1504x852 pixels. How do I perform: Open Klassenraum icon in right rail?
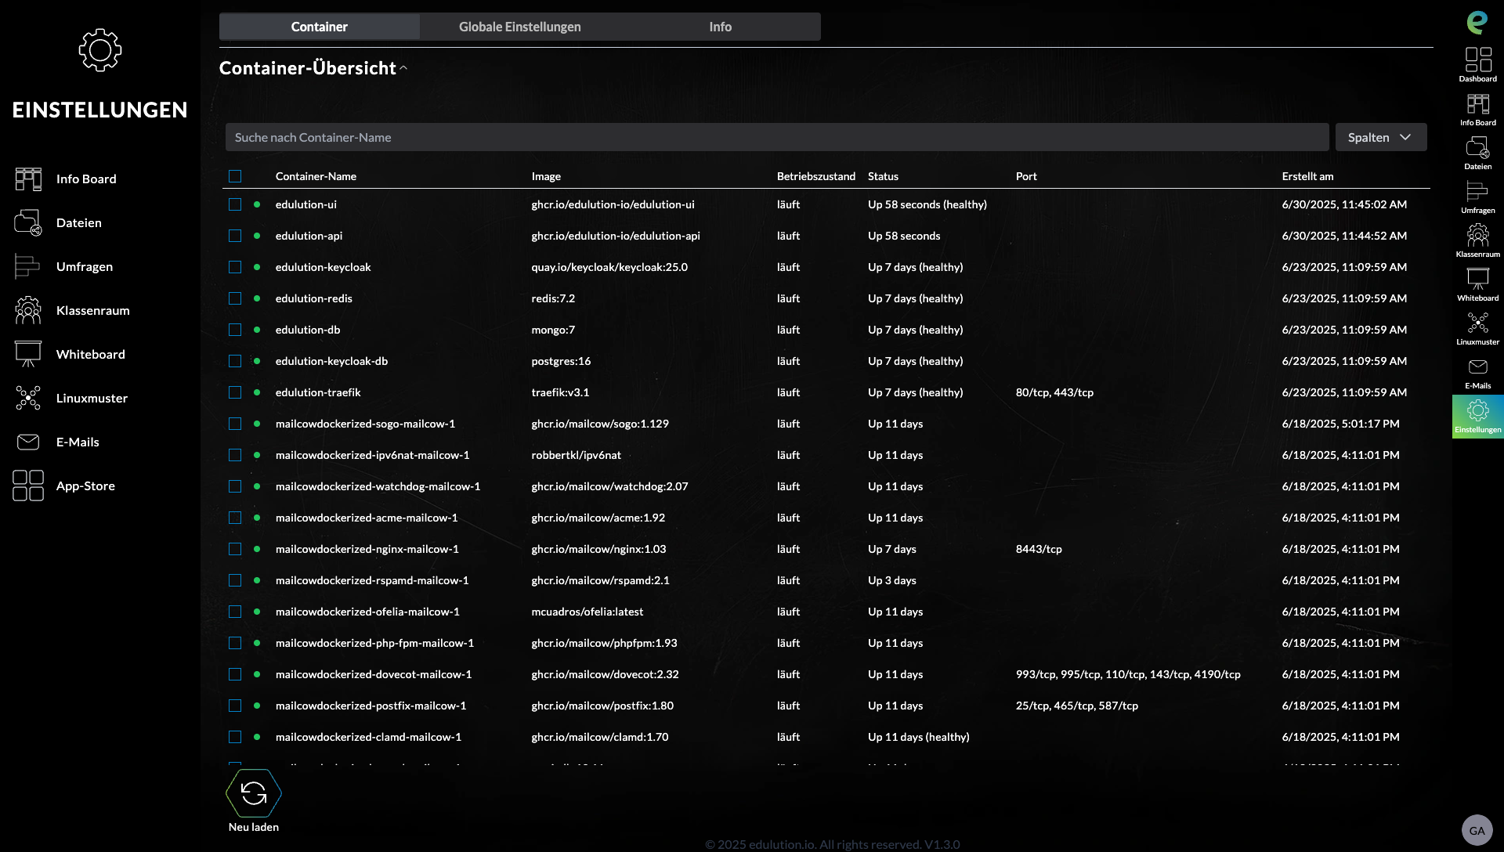1478,236
